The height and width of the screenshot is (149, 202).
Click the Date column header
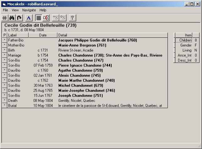pos(43,35)
